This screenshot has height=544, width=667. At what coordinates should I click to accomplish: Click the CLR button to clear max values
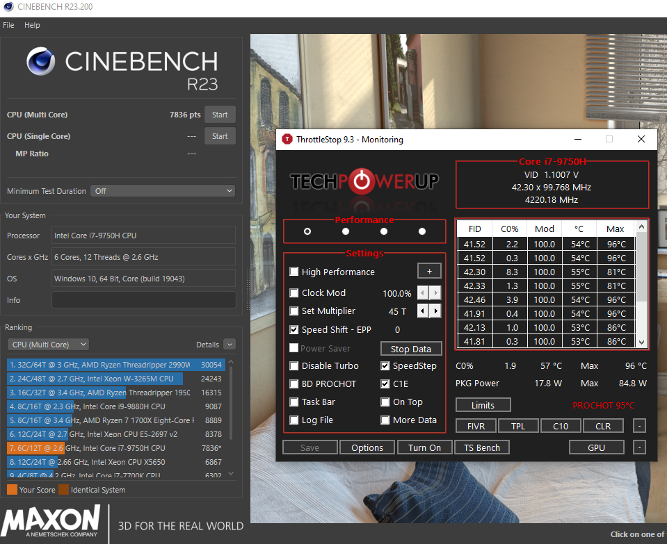(603, 426)
